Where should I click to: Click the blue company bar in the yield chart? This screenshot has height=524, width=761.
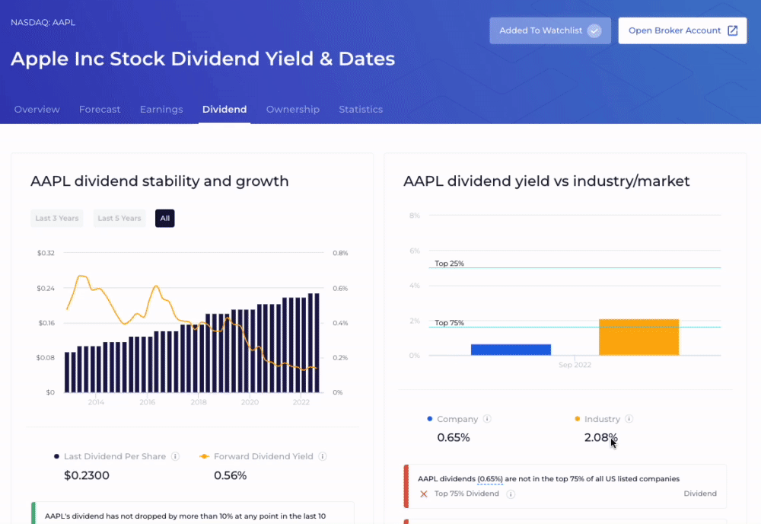click(511, 350)
